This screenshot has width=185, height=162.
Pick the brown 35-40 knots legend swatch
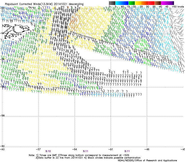(157, 3)
